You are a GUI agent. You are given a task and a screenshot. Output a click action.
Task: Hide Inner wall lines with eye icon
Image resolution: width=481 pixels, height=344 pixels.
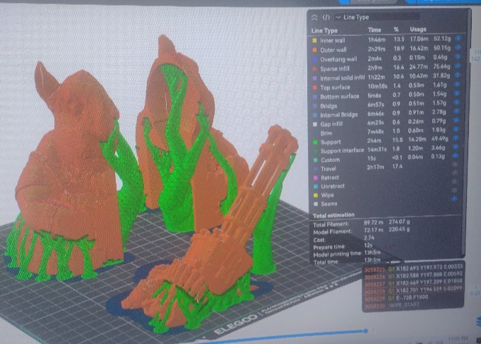tap(458, 38)
